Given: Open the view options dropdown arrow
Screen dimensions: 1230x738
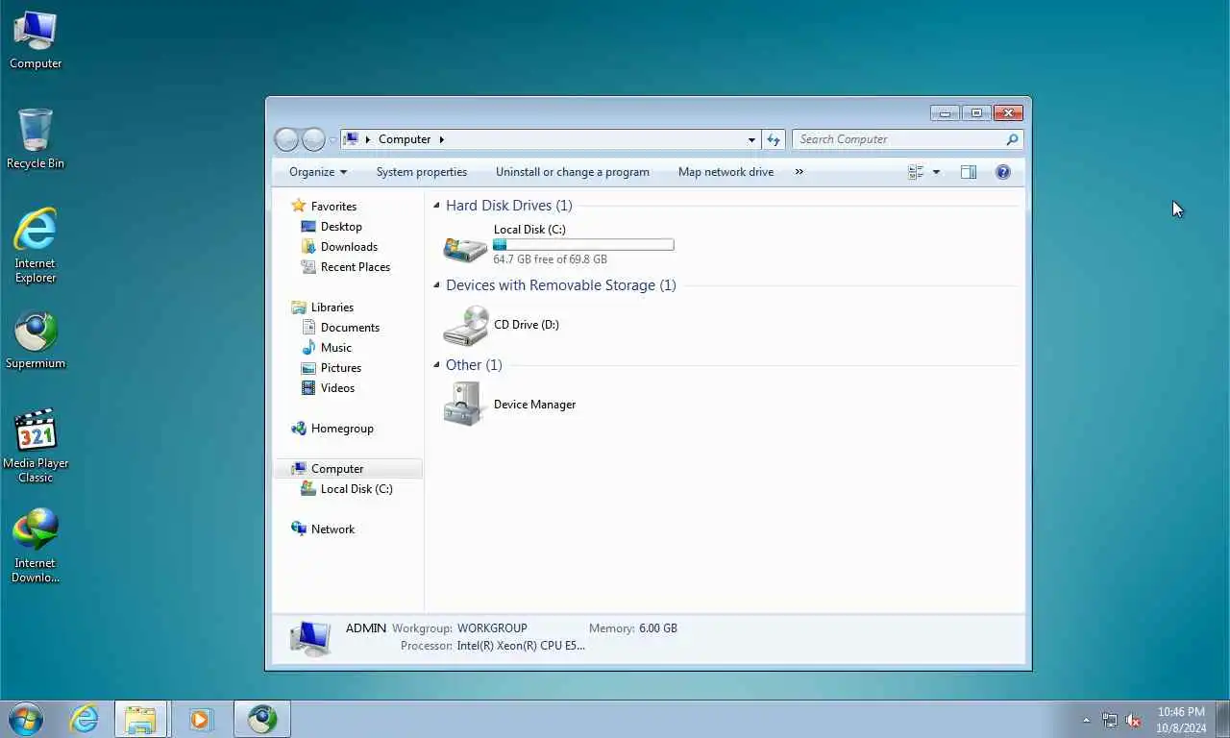Looking at the screenshot, I should [936, 172].
